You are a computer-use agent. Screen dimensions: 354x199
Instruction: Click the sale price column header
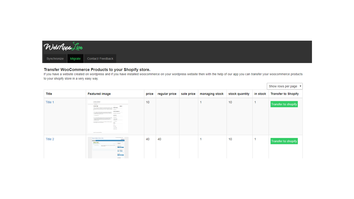coord(188,94)
